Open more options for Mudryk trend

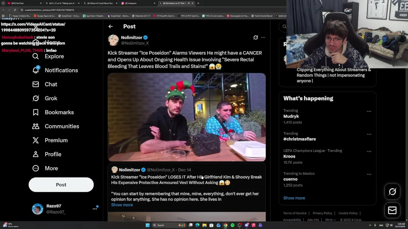369,111
